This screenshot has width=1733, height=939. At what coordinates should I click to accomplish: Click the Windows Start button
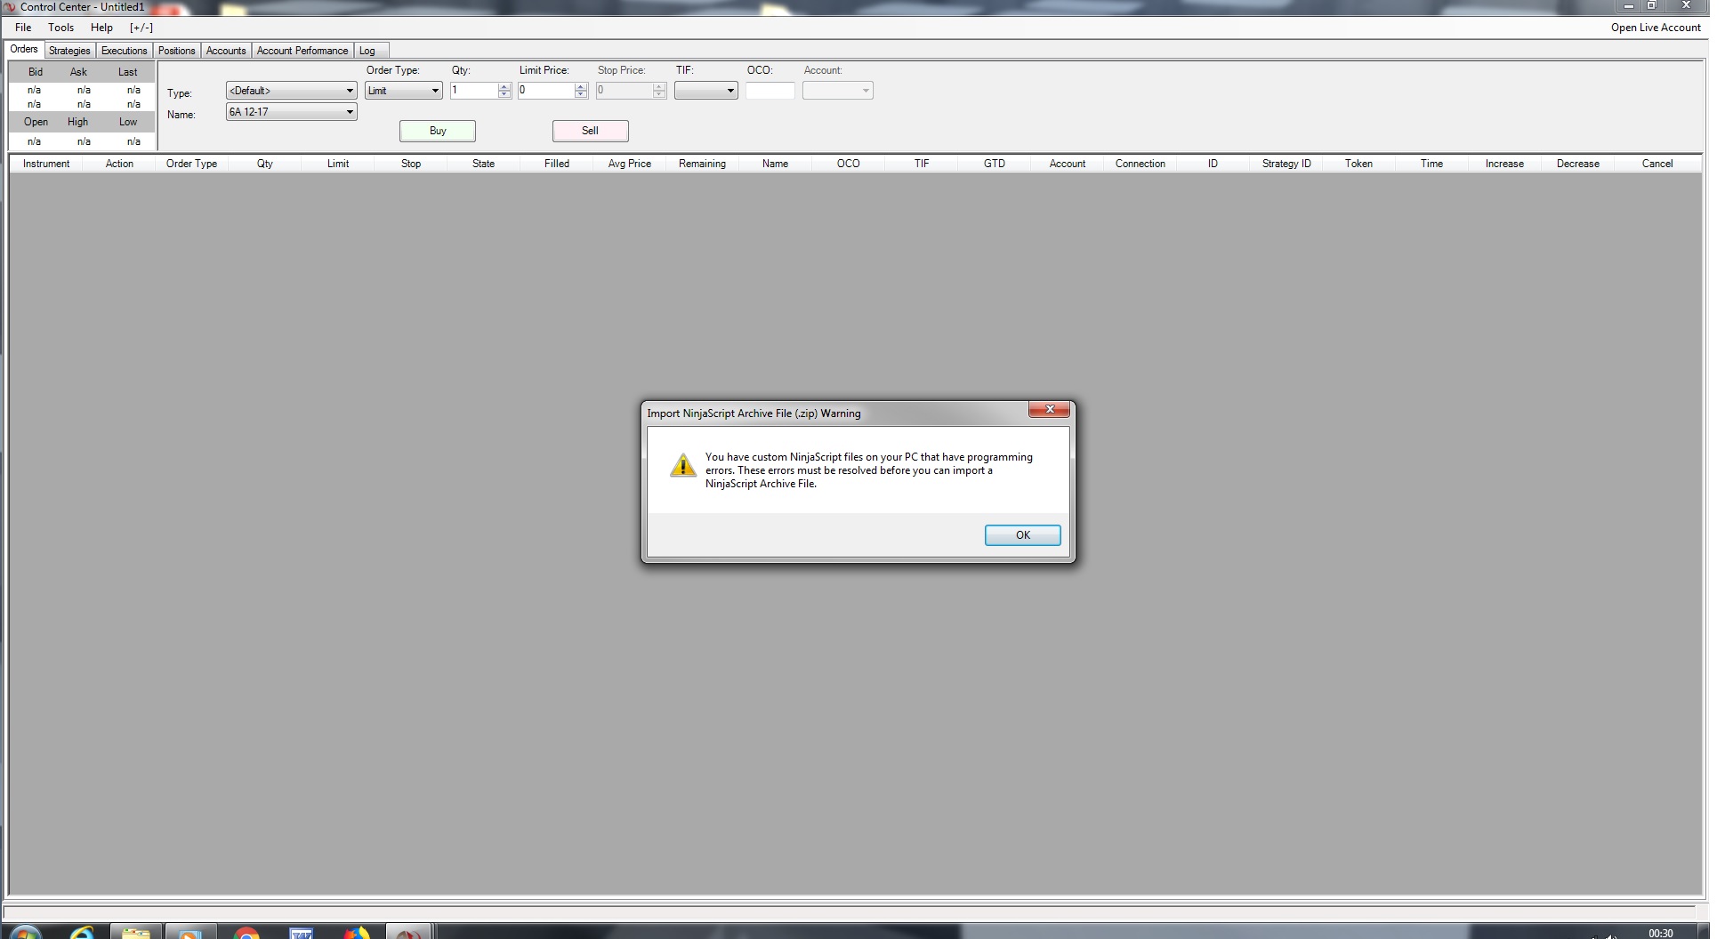point(24,933)
